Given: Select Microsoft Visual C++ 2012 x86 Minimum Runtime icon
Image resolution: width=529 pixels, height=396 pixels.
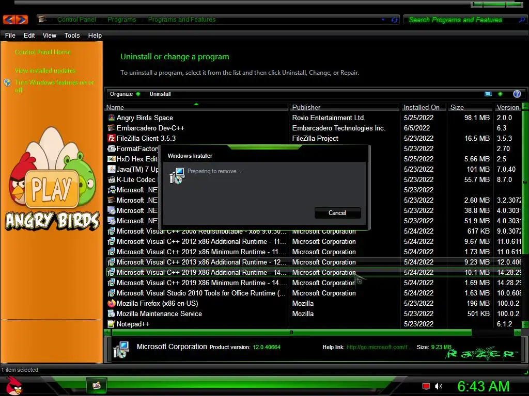Looking at the screenshot, I should coord(112,252).
